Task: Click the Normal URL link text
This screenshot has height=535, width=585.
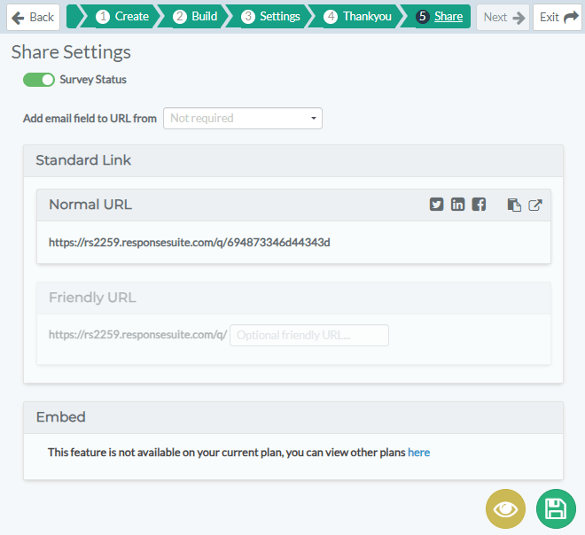Action: pos(190,243)
